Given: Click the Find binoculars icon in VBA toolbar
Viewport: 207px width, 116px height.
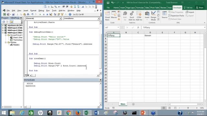Looking at the screenshot, I should [28, 14].
